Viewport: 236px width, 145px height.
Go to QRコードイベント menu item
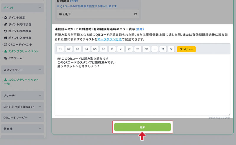click(20, 45)
